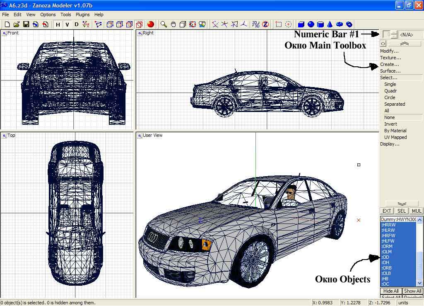Create a new file from the toolbar

(x=7, y=24)
